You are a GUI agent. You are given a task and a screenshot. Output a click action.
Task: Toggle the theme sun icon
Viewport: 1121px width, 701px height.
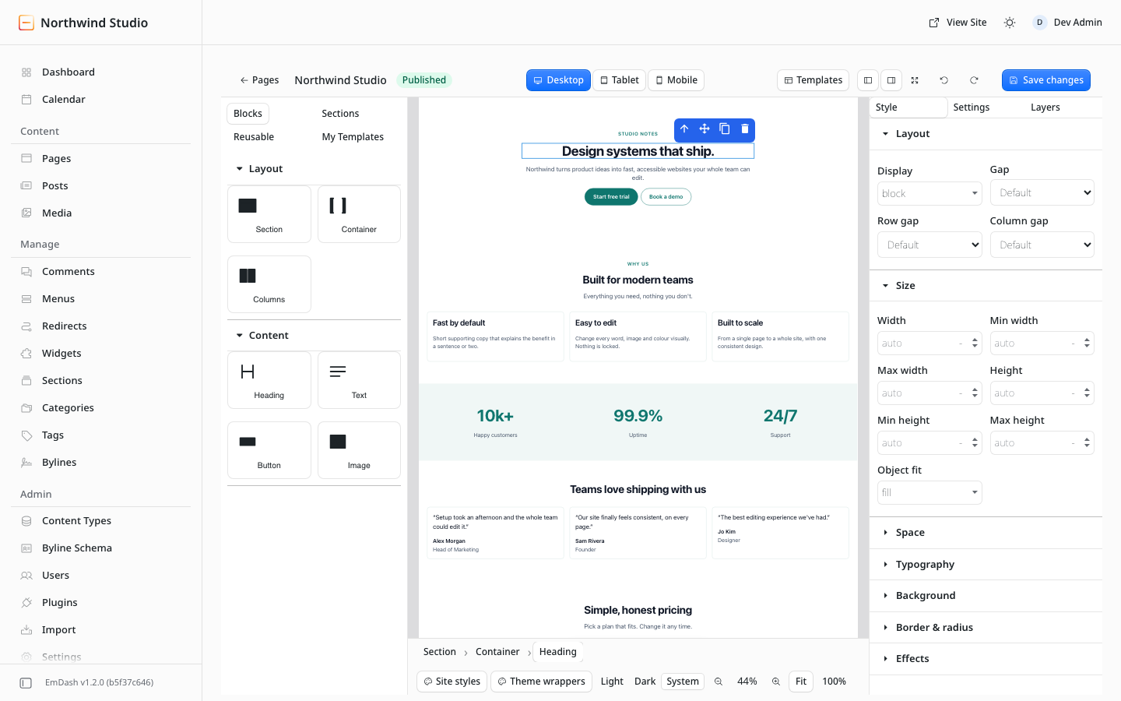[x=1010, y=23]
